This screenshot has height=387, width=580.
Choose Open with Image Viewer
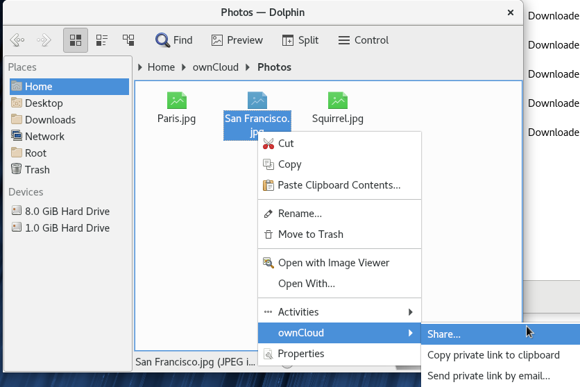point(339,263)
